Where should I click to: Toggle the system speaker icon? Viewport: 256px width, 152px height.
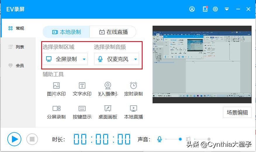[x=188, y=139]
